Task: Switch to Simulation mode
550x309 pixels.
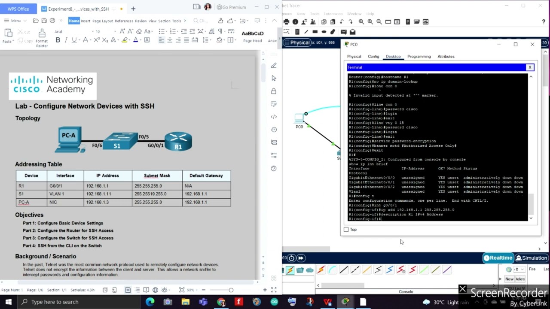Action: (532, 258)
